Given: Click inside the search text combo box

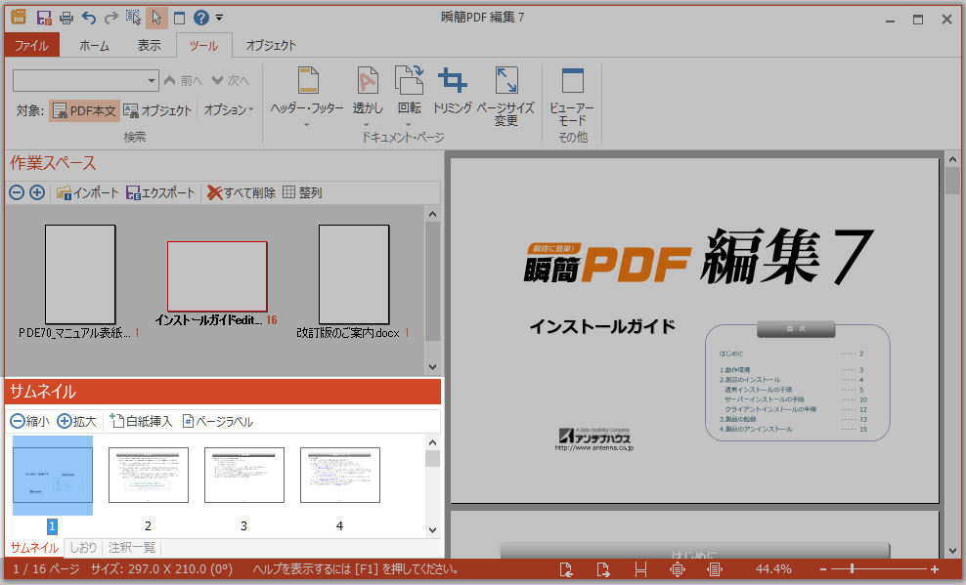Looking at the screenshot, I should pos(79,81).
